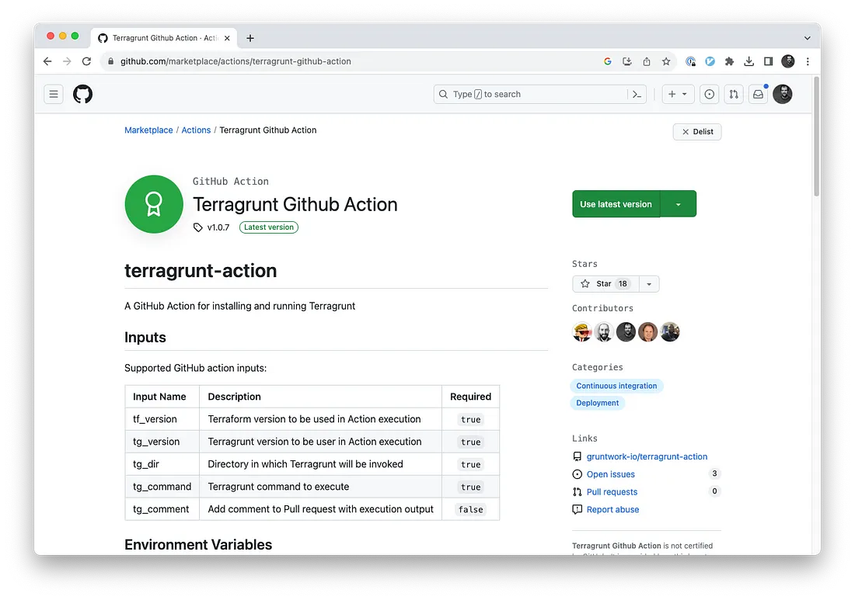Select the Terragrunt Github Action browser tab
The height and width of the screenshot is (600, 855).
coord(164,38)
